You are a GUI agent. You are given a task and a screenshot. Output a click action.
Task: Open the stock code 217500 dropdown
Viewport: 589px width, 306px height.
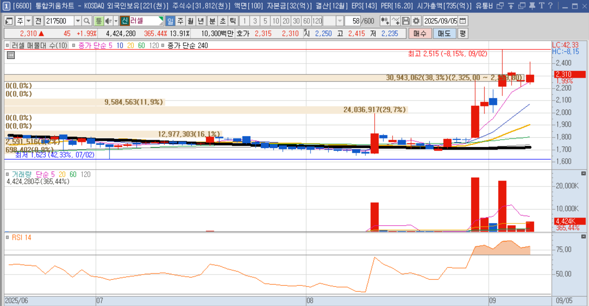[78, 21]
